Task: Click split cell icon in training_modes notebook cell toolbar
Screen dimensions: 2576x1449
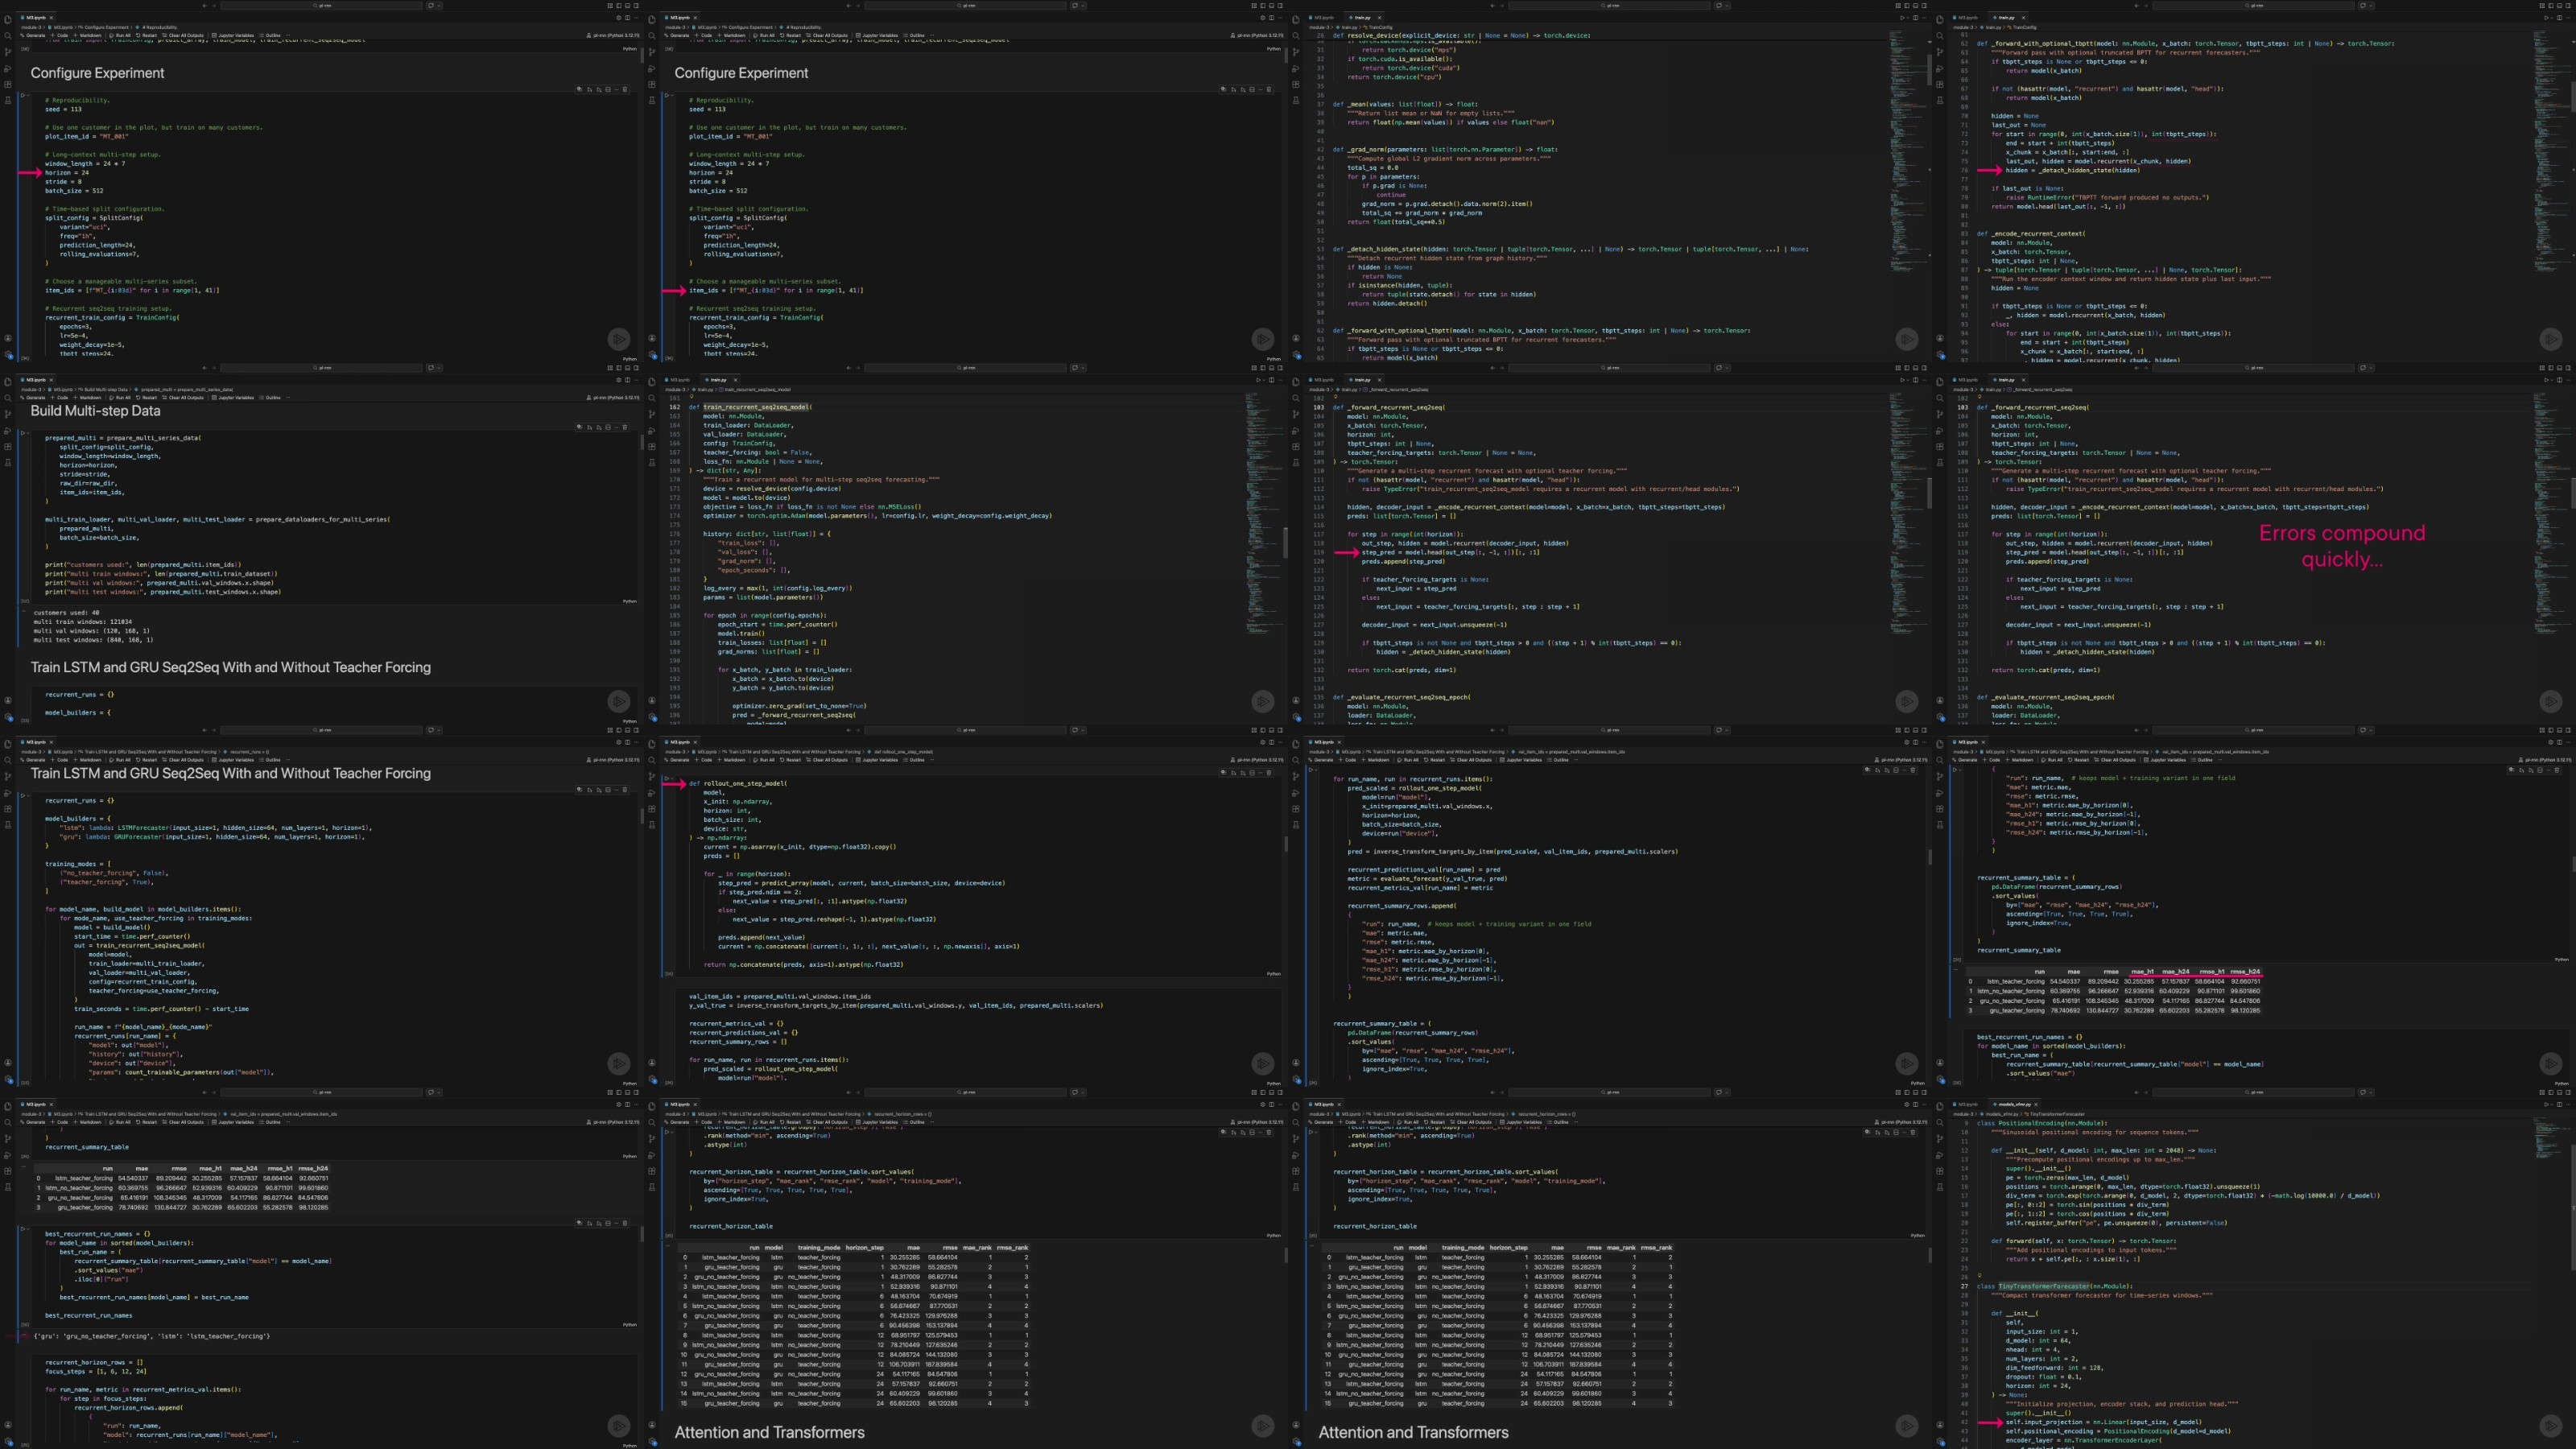Action: pos(608,789)
